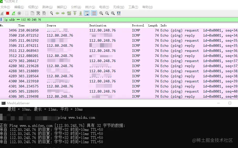The image size is (238, 148).
Task: Click the Wireshark 以太网 2 title icon
Action: pyautogui.click(x=1, y=1)
